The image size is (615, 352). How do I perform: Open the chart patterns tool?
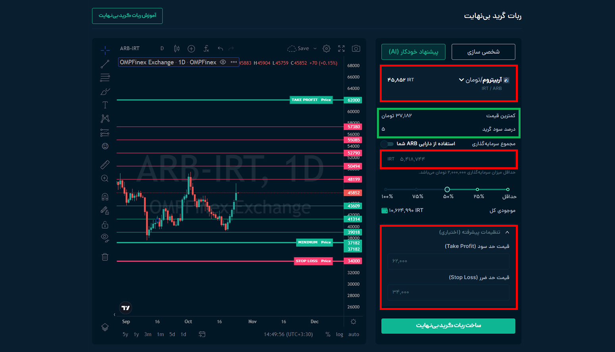click(105, 119)
